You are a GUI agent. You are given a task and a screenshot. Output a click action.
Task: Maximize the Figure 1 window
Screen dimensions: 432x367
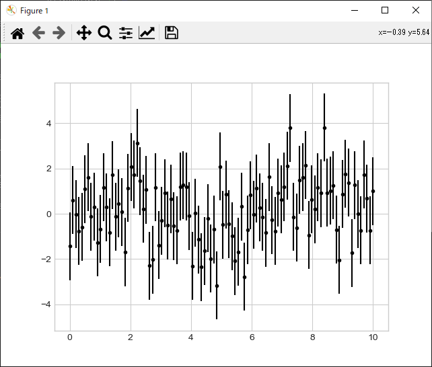pyautogui.click(x=385, y=11)
